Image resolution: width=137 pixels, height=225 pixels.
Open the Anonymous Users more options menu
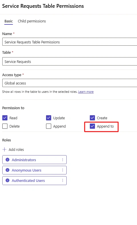[x=63, y=170]
